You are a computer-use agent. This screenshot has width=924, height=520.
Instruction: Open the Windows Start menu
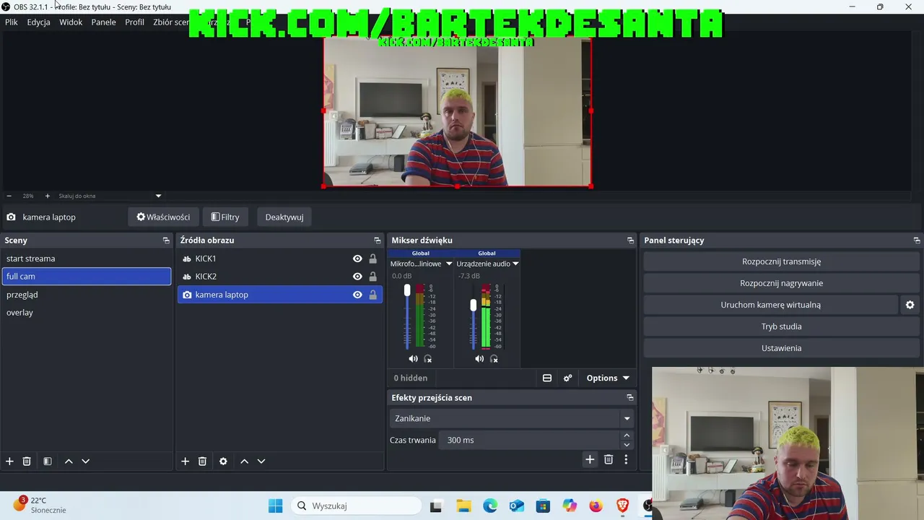tap(276, 506)
